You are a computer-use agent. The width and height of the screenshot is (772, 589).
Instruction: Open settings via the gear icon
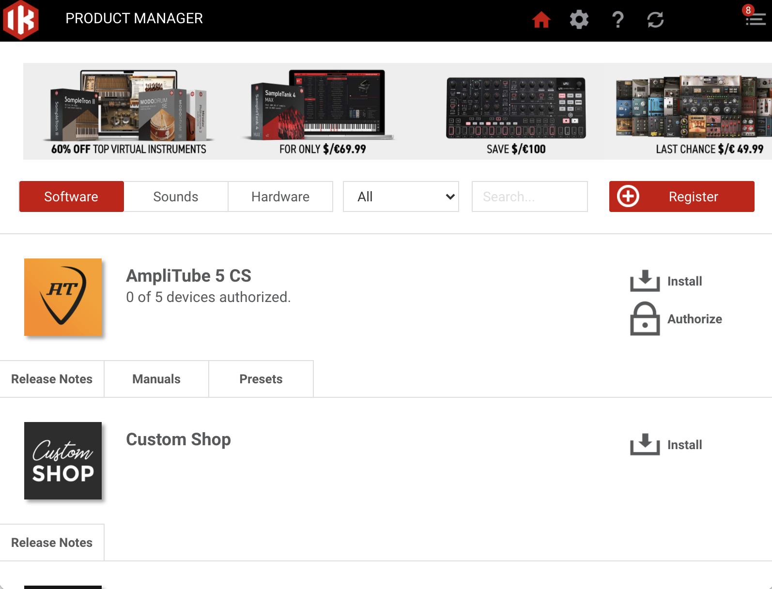pyautogui.click(x=579, y=20)
